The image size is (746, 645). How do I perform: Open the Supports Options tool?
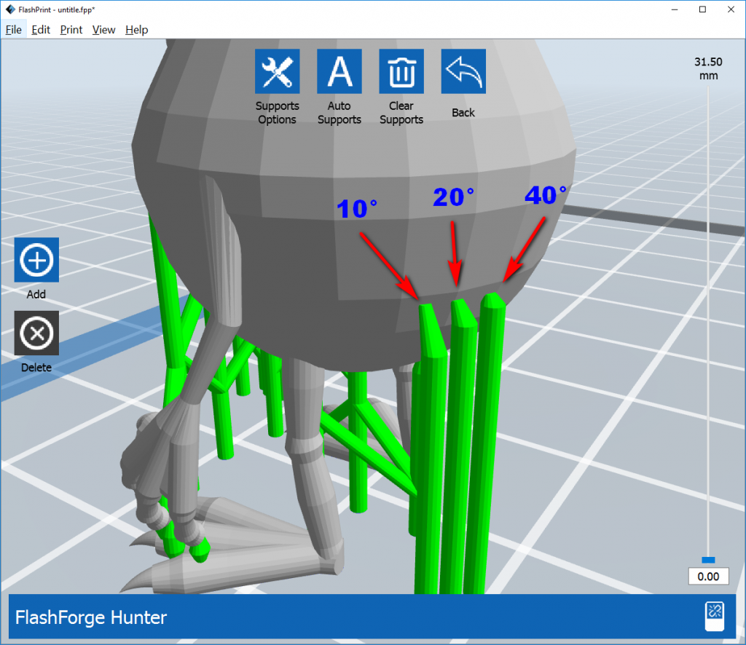click(277, 71)
